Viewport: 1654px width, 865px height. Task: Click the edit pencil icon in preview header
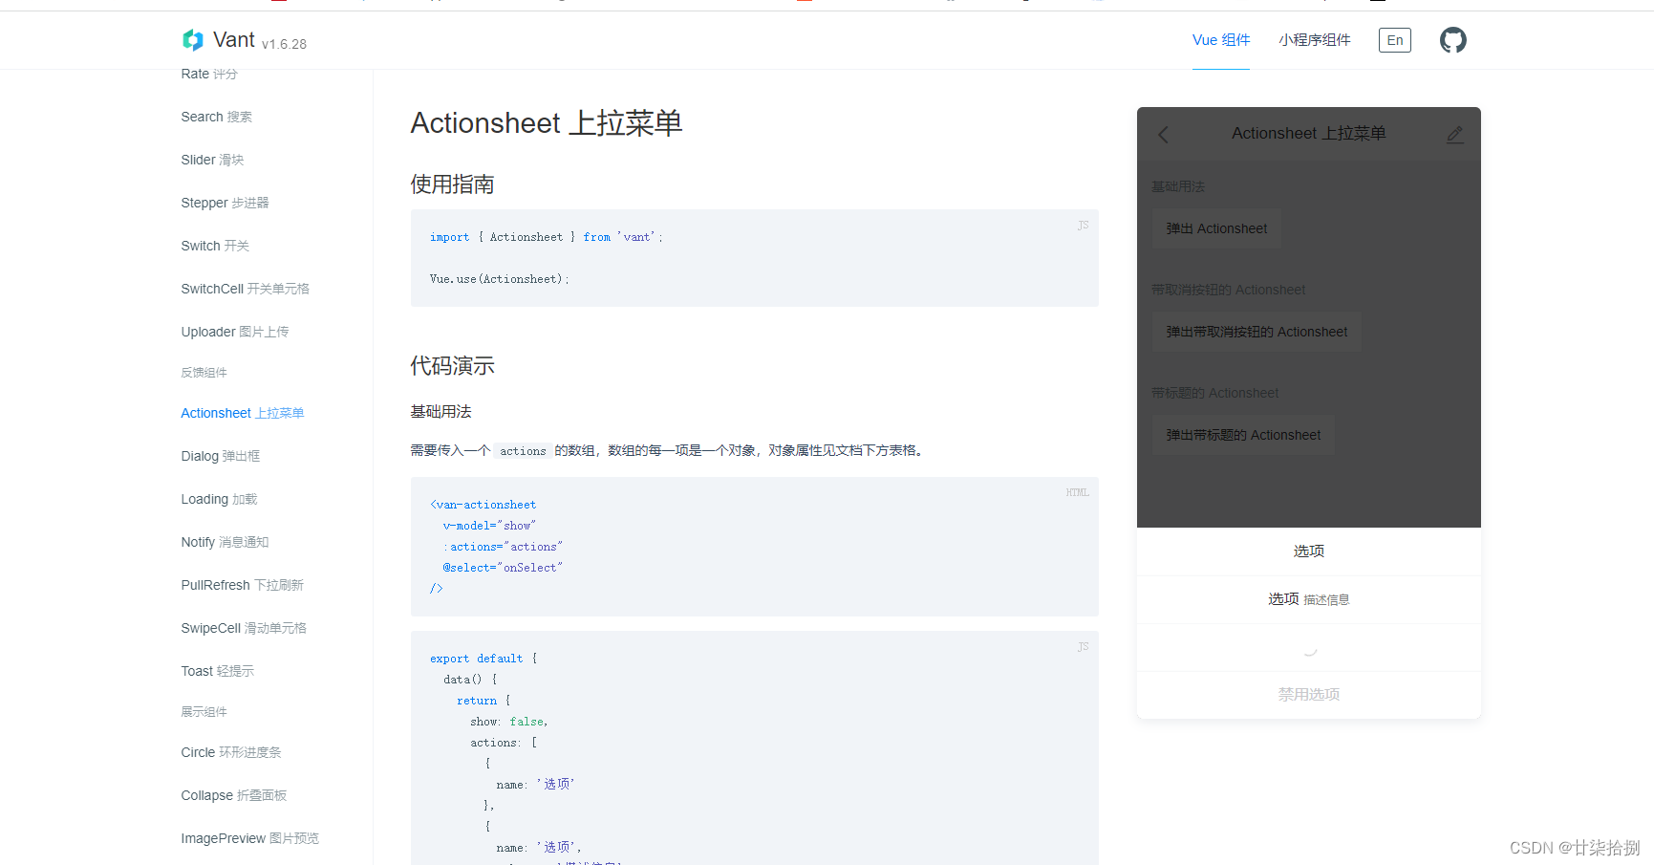point(1454,135)
